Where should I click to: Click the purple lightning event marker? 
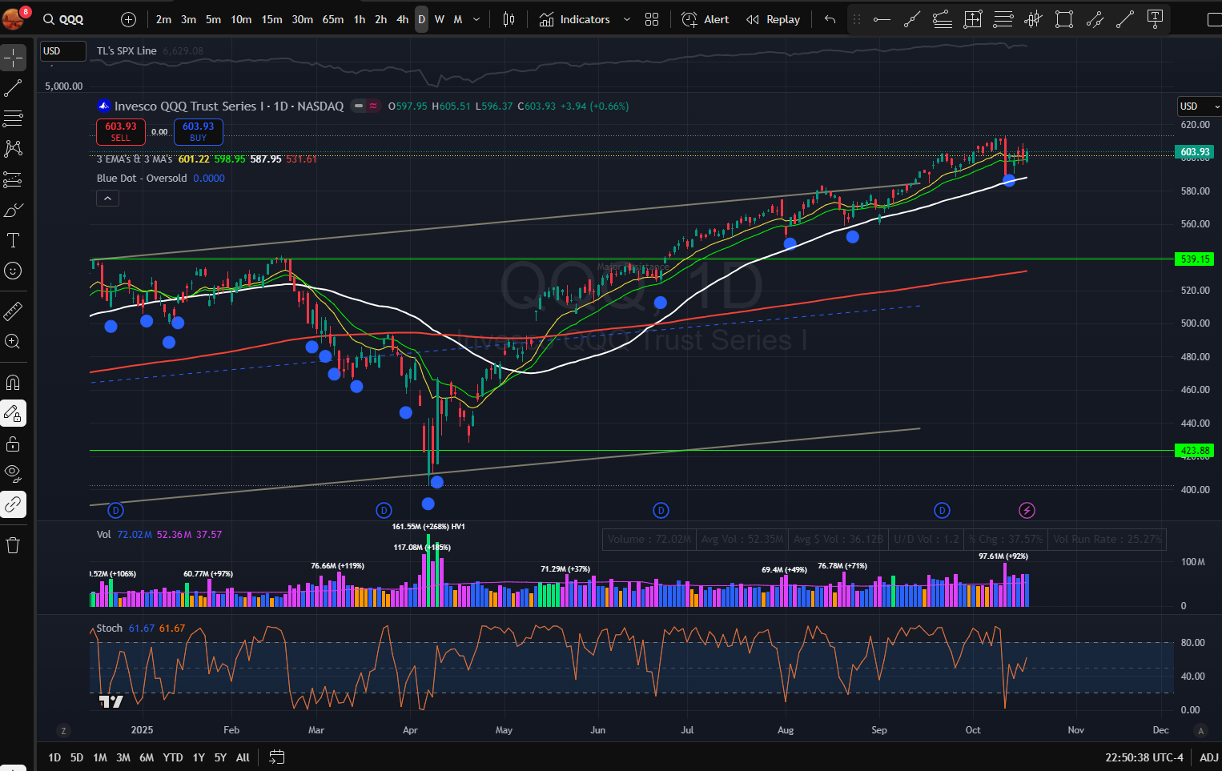click(1027, 510)
